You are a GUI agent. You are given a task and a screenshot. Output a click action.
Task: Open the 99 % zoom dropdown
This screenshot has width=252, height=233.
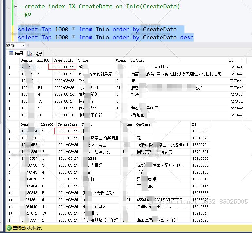pos(23,45)
